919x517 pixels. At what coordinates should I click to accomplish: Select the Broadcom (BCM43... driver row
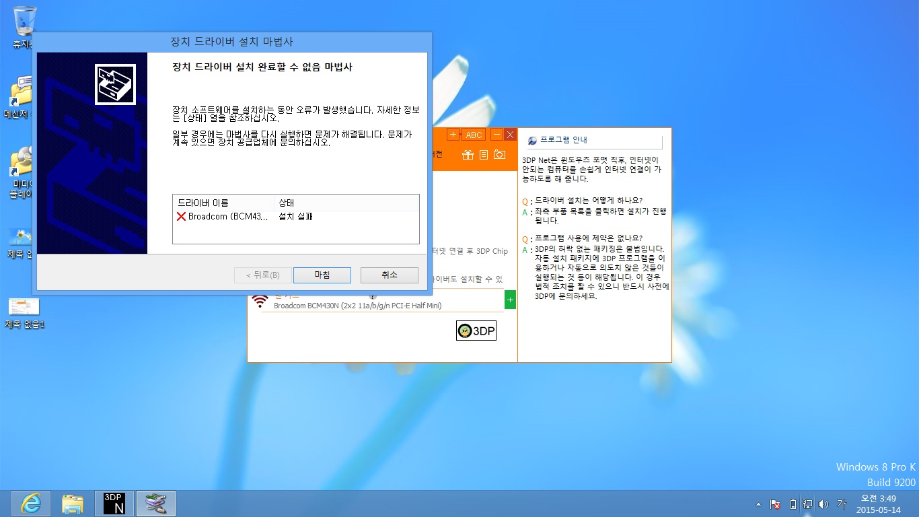pos(295,217)
